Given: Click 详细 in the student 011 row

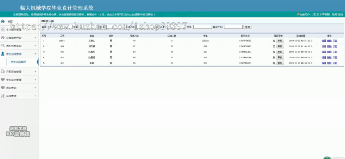Looking at the screenshot, I should tap(335, 57).
